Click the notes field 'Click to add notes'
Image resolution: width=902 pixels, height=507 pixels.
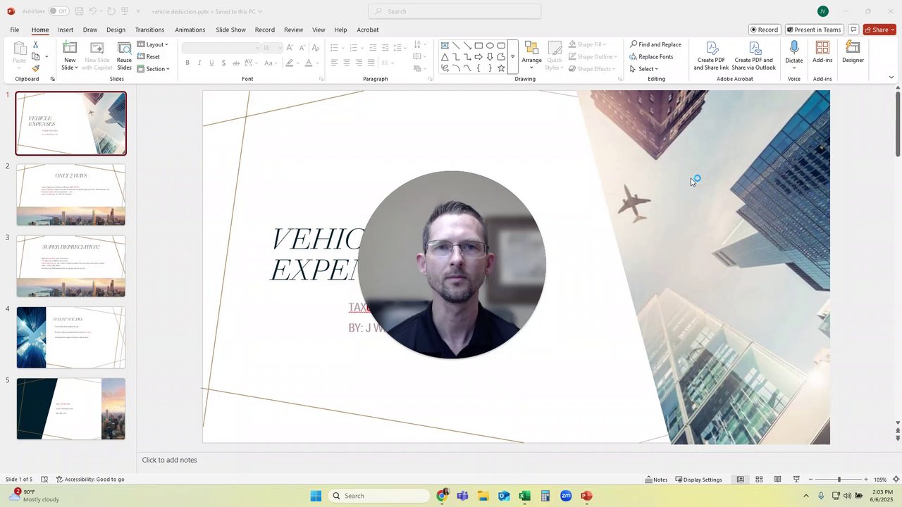[169, 460]
